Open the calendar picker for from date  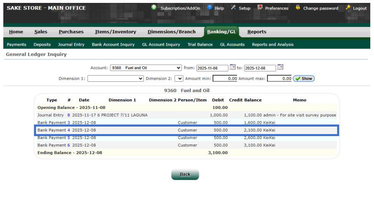coord(233,67)
